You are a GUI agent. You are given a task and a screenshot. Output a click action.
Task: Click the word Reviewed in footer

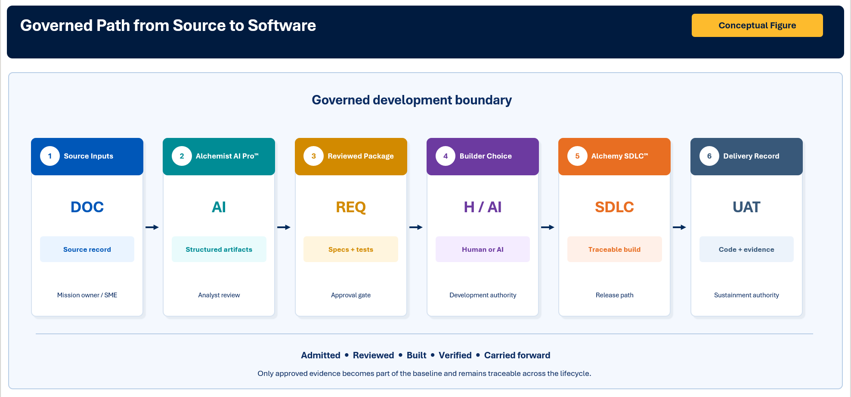click(x=373, y=355)
